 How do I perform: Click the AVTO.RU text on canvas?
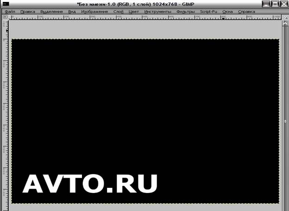90,184
